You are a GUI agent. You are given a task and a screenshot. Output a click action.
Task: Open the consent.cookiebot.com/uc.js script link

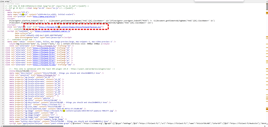coord(52,31)
